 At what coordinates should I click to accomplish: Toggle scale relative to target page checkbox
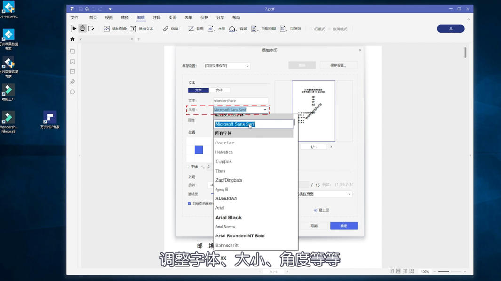(x=189, y=204)
